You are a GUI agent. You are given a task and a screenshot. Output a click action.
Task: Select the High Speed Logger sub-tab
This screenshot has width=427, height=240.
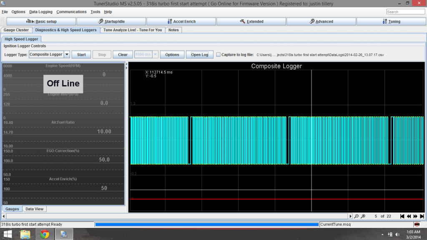tap(21, 39)
